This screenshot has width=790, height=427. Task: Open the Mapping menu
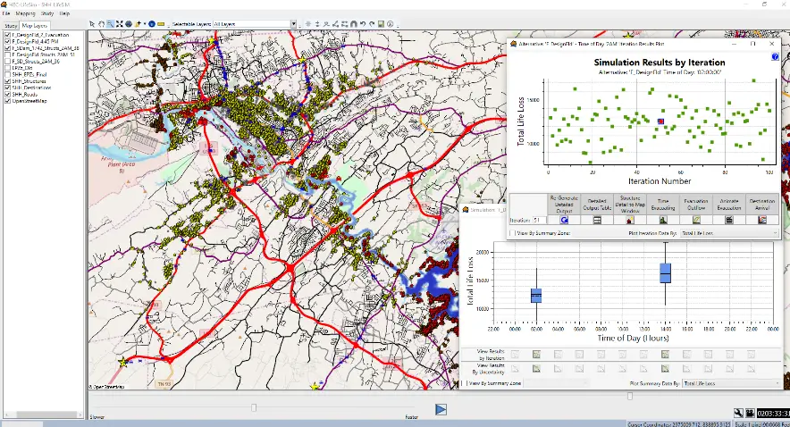[x=26, y=13]
